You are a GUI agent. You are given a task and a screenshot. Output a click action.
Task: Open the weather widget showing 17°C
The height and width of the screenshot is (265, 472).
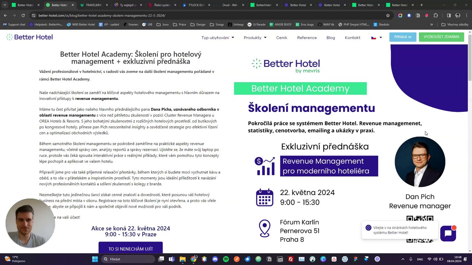tap(15, 259)
